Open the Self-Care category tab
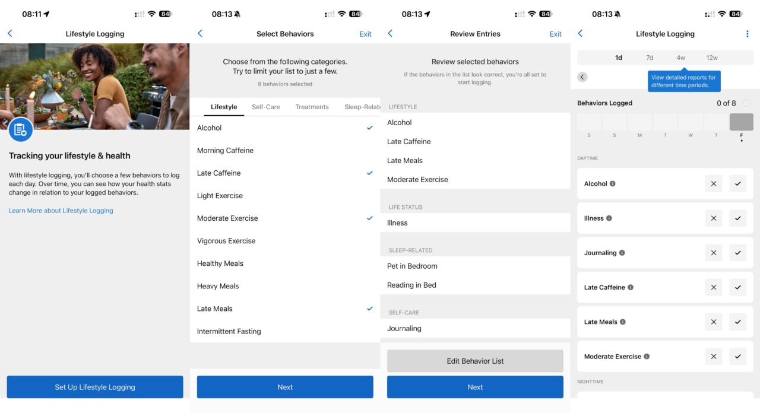Viewport: 760px width, 413px height. tap(265, 107)
